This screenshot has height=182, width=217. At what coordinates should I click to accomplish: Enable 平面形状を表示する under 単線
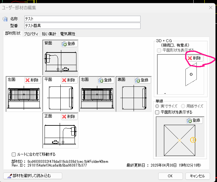click(157, 112)
